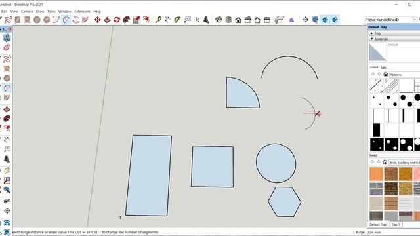Choose the orange wood siding swatch
This screenshot has height=236, width=420.
pyautogui.click(x=376, y=174)
